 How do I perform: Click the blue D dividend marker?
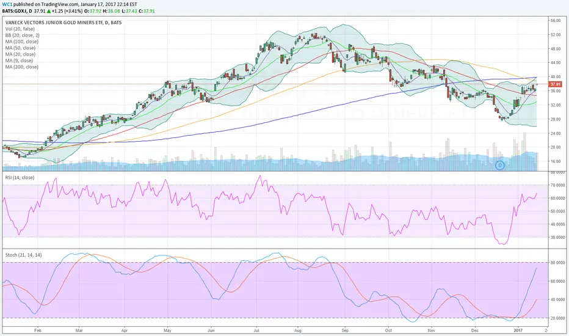(x=499, y=166)
